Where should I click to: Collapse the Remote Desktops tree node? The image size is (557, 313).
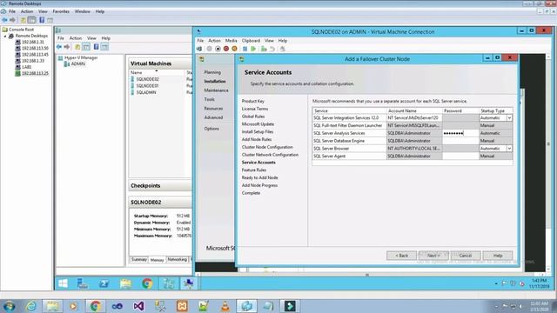pyautogui.click(x=5, y=36)
